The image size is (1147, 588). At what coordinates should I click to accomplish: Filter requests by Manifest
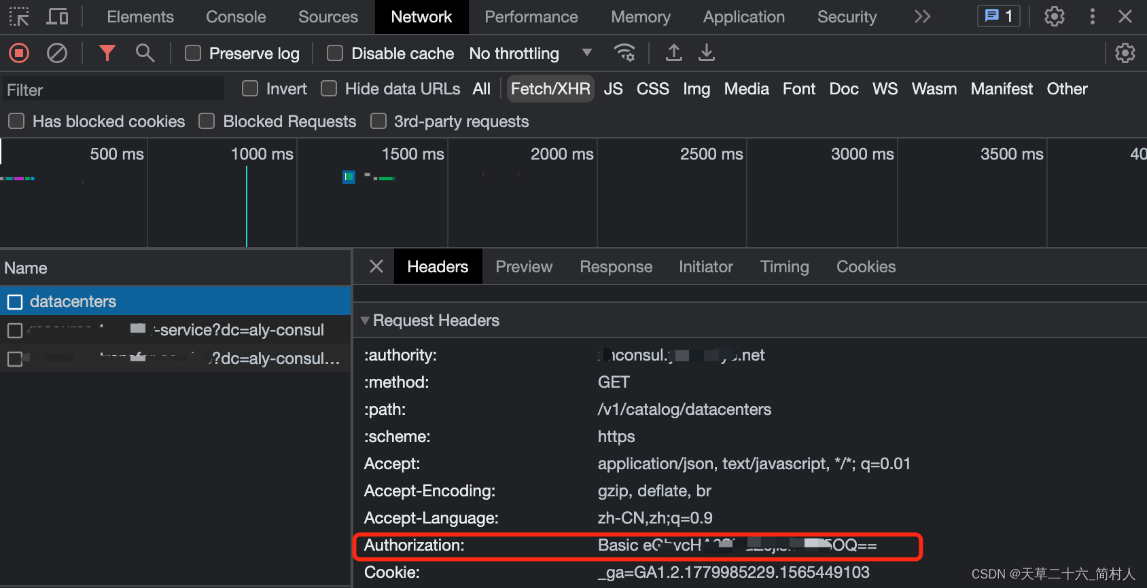(x=1002, y=88)
